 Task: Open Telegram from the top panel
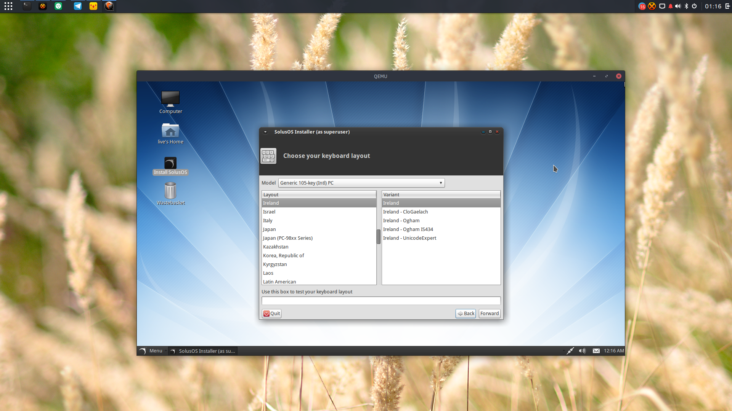tap(78, 6)
